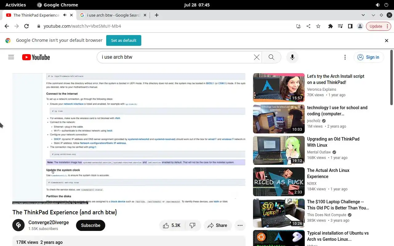Viewport: 394px width, 246px height.
Task: Click the Share button under video
Action: [217, 225]
